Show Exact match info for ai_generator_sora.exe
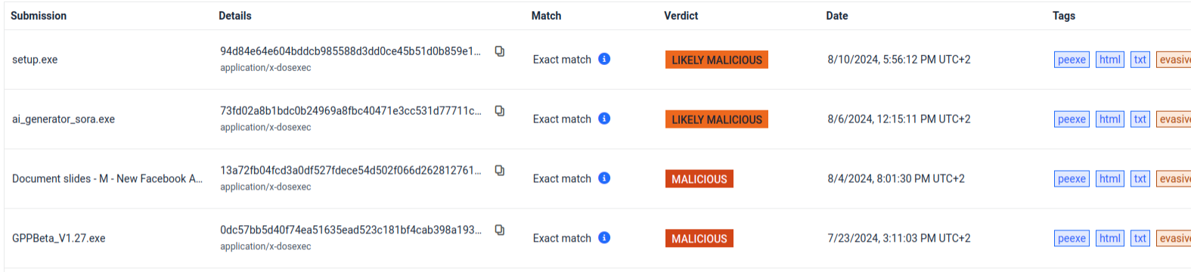Image resolution: width=1191 pixels, height=272 pixels. coord(604,119)
